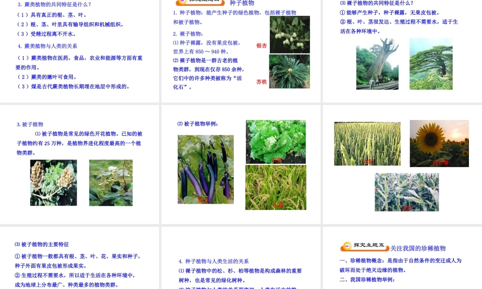Select the purple eggplant photo

point(206,169)
